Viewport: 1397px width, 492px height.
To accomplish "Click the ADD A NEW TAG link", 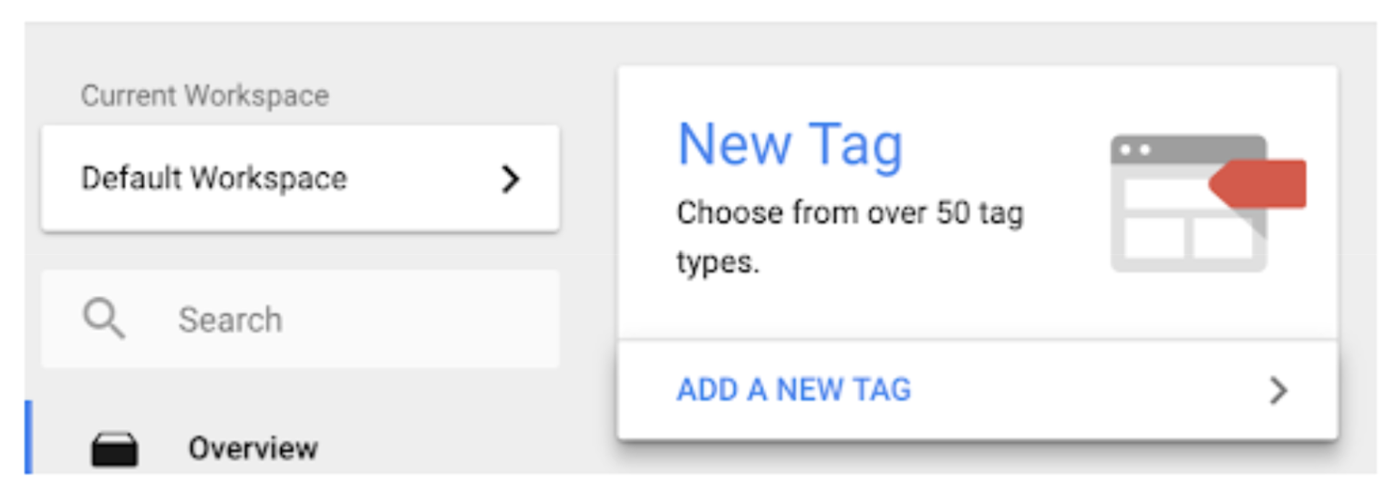I will [x=793, y=390].
